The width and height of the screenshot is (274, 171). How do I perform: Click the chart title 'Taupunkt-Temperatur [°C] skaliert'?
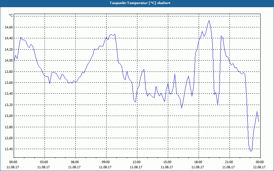(140, 3)
